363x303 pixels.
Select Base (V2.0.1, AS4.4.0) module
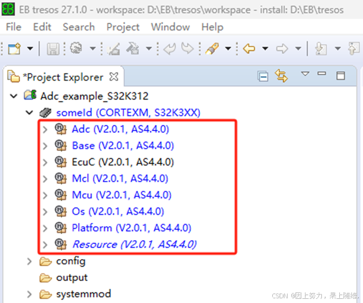(x=123, y=146)
